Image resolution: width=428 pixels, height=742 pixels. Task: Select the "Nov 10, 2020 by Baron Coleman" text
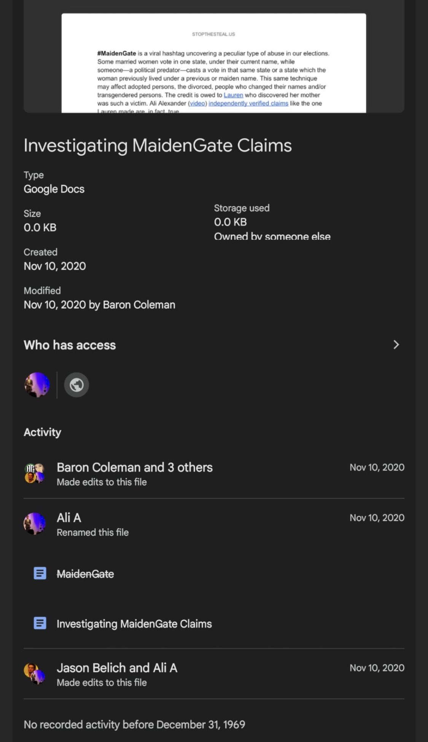(x=99, y=305)
